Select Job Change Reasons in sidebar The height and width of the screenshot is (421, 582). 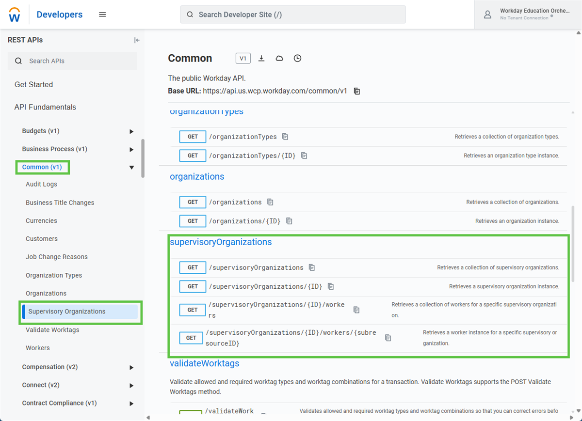click(x=57, y=257)
